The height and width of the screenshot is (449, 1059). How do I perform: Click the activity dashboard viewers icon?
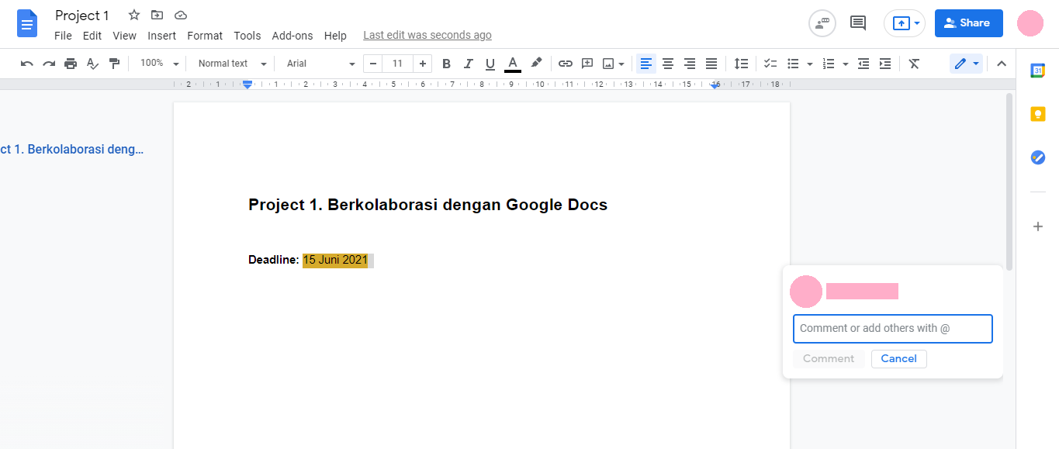point(822,23)
